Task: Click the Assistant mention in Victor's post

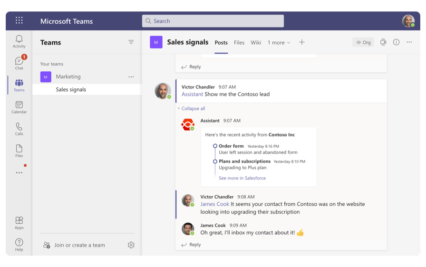Action: tap(193, 94)
